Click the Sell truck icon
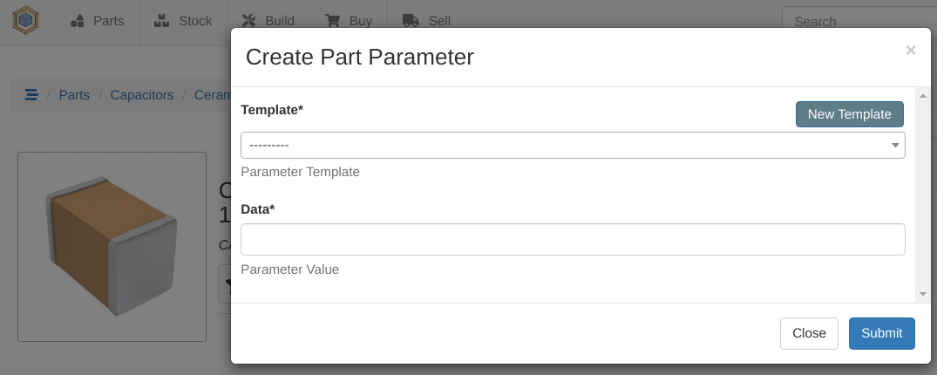Screen dimensions: 937x375 coord(411,21)
